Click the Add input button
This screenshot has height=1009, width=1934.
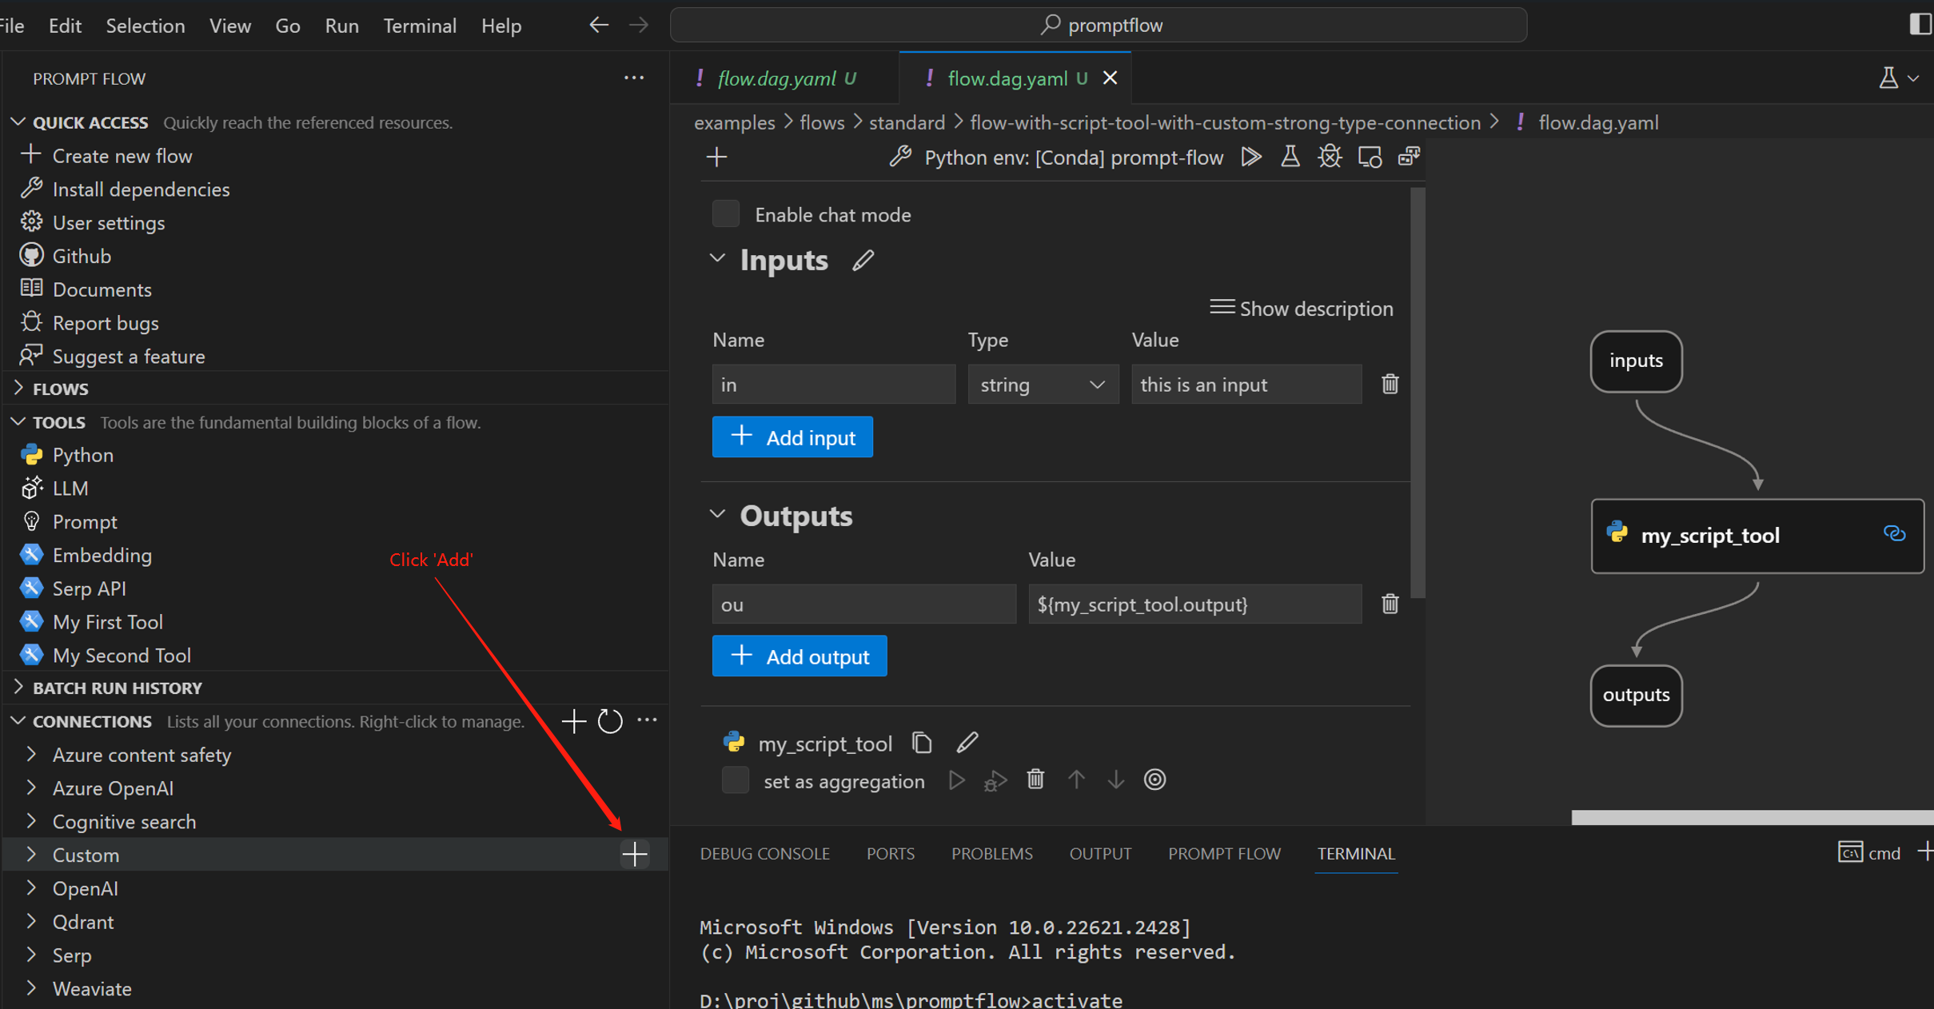pos(792,437)
